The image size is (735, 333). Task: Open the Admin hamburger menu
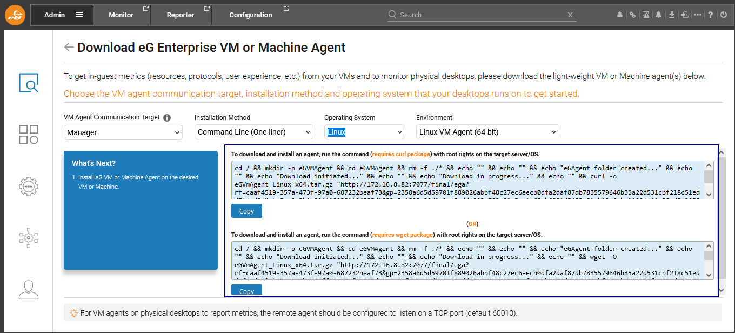(79, 15)
